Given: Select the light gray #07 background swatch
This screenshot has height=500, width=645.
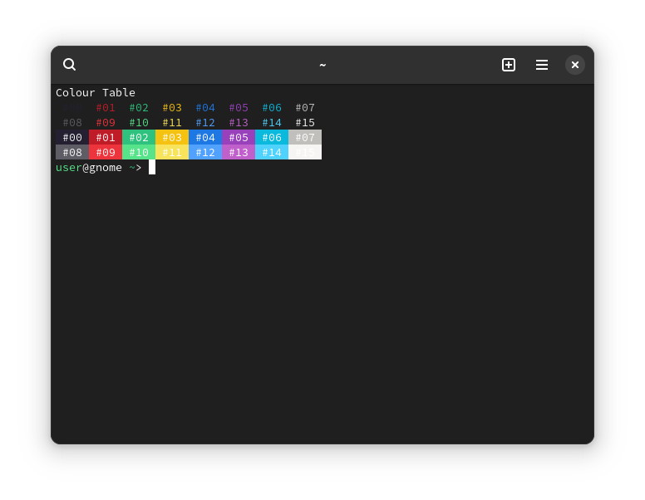Looking at the screenshot, I should 305,137.
